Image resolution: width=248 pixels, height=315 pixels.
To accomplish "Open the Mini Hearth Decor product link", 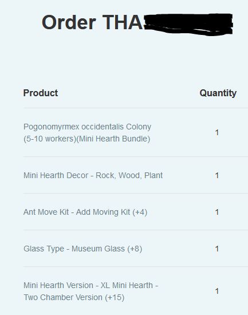I will coord(93,175).
